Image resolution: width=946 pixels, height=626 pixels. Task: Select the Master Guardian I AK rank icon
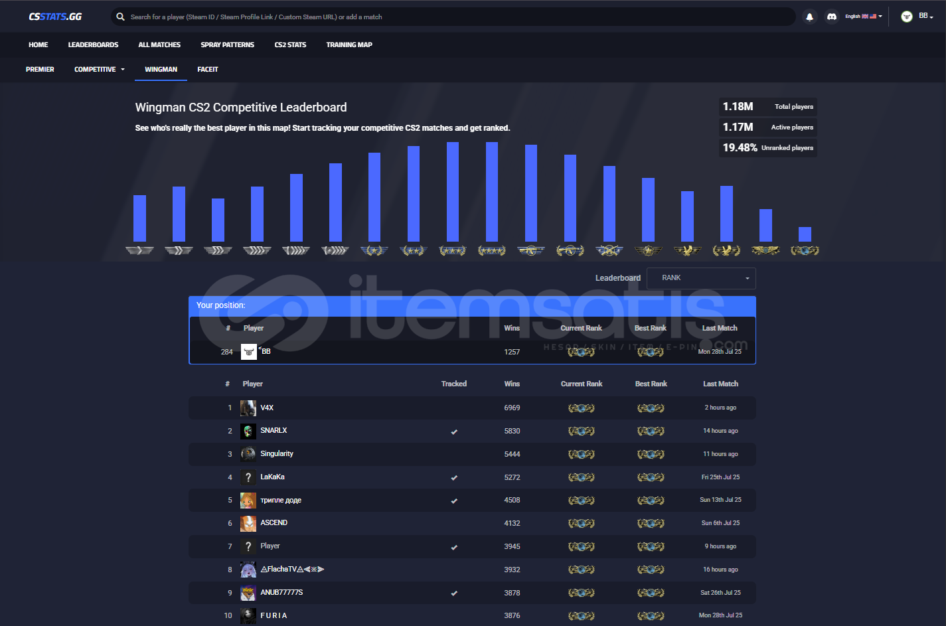coord(531,250)
